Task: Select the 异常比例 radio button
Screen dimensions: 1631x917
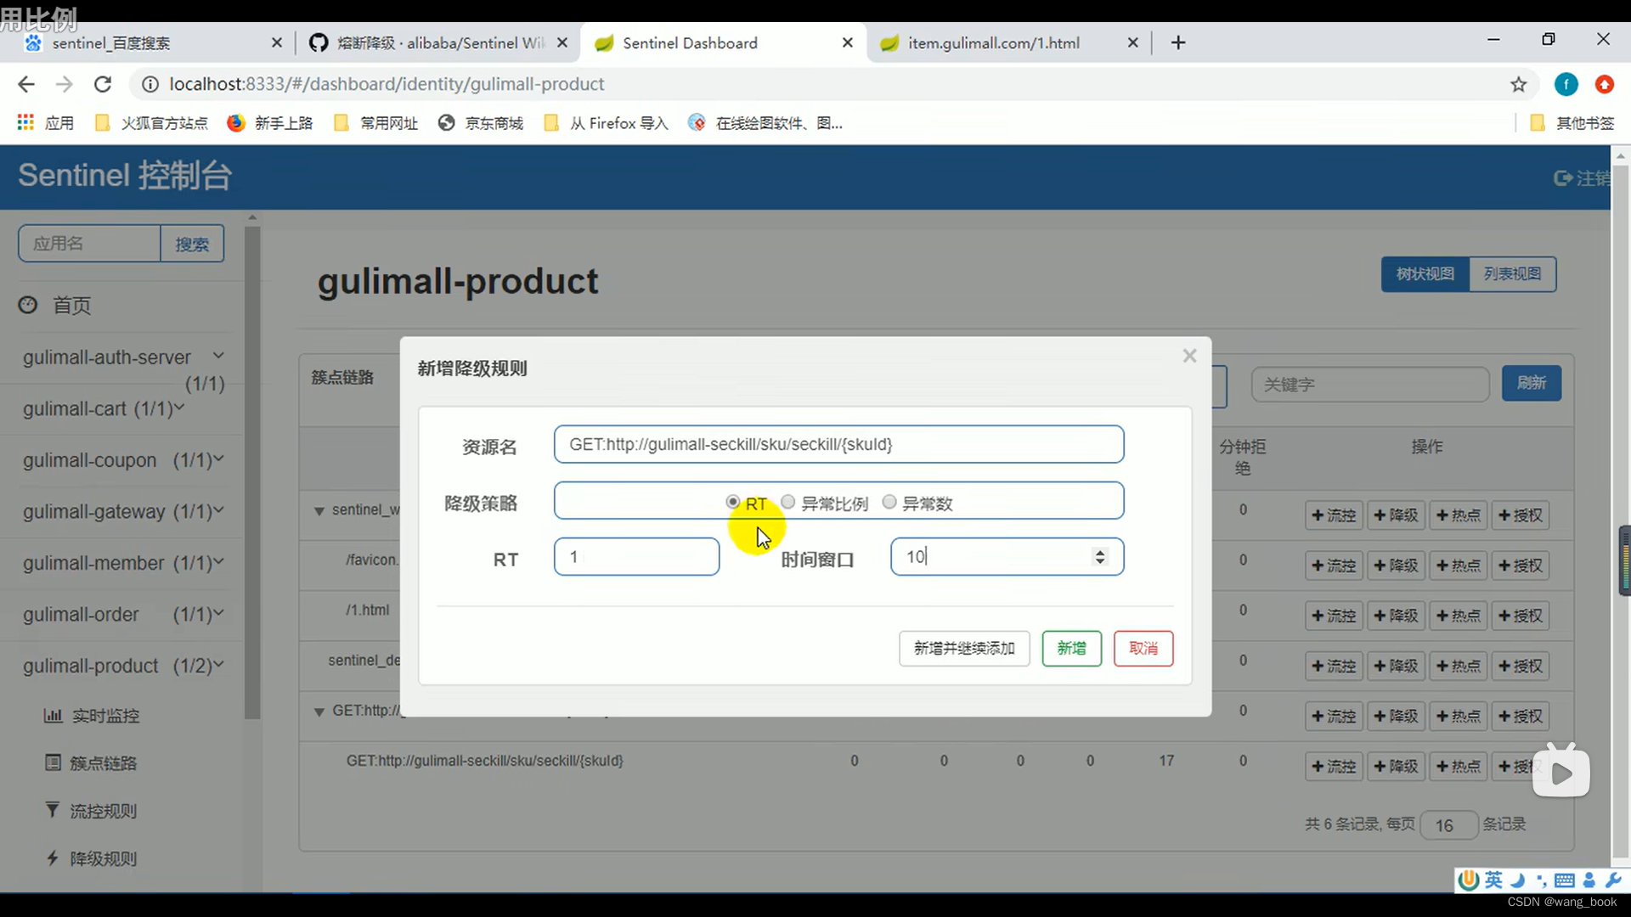Action: point(787,503)
